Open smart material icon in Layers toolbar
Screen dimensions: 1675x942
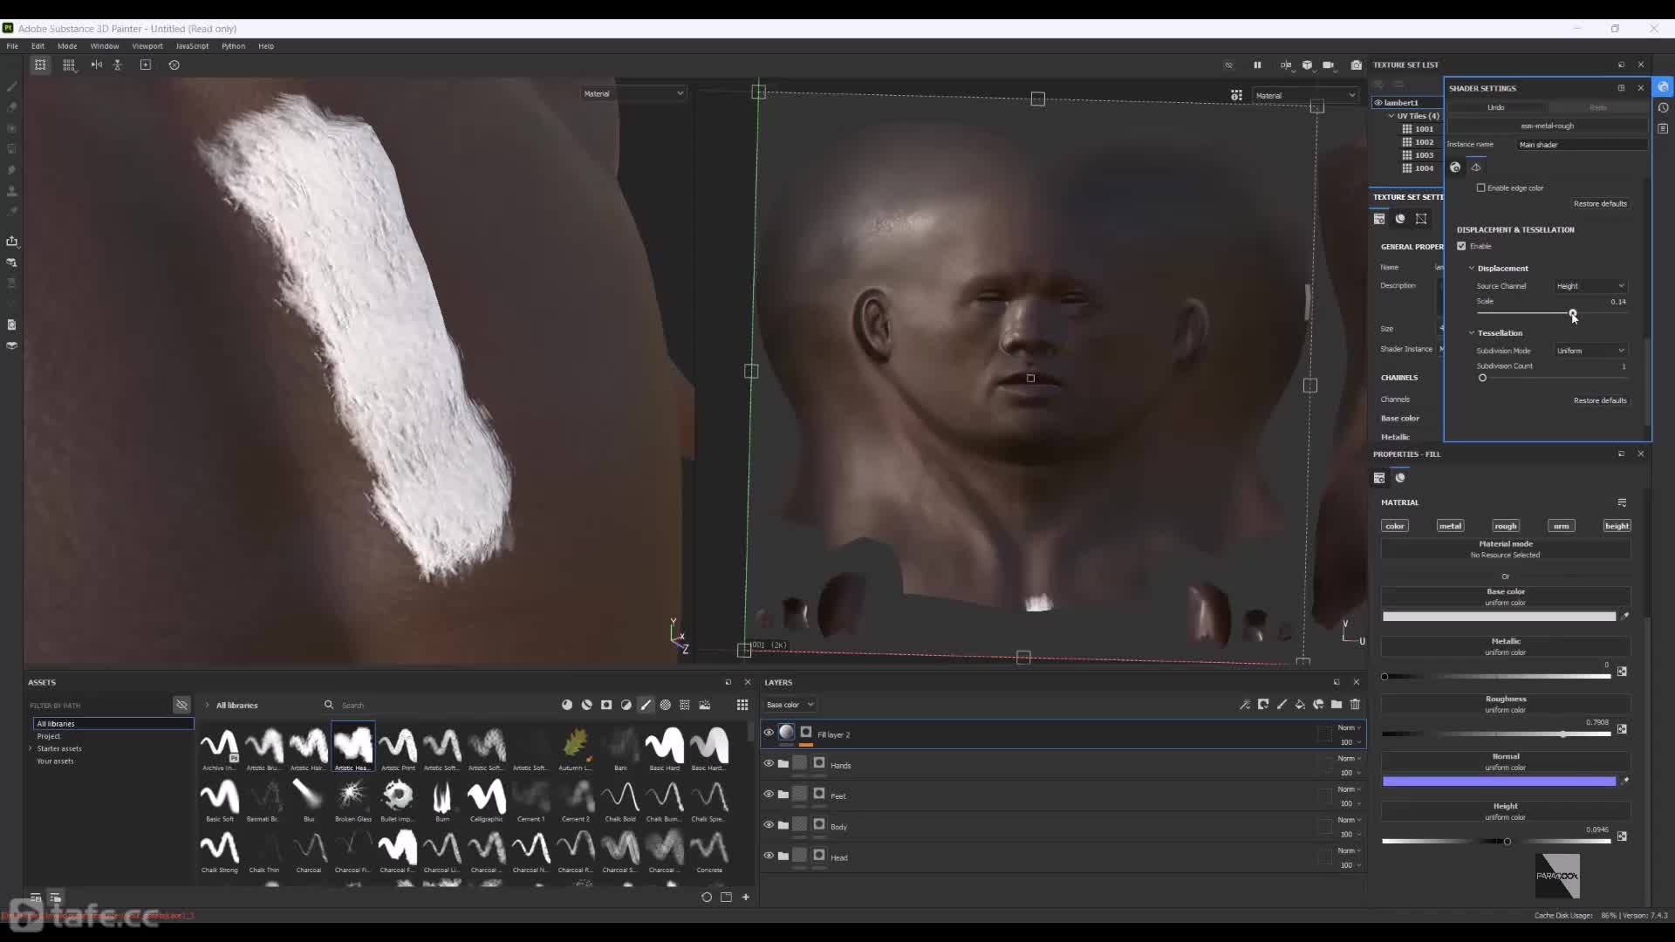[1318, 705]
